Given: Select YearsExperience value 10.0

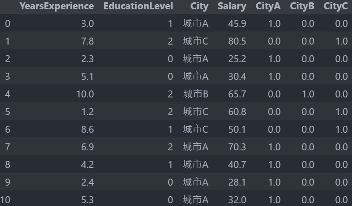Looking at the screenshot, I should (85, 94).
